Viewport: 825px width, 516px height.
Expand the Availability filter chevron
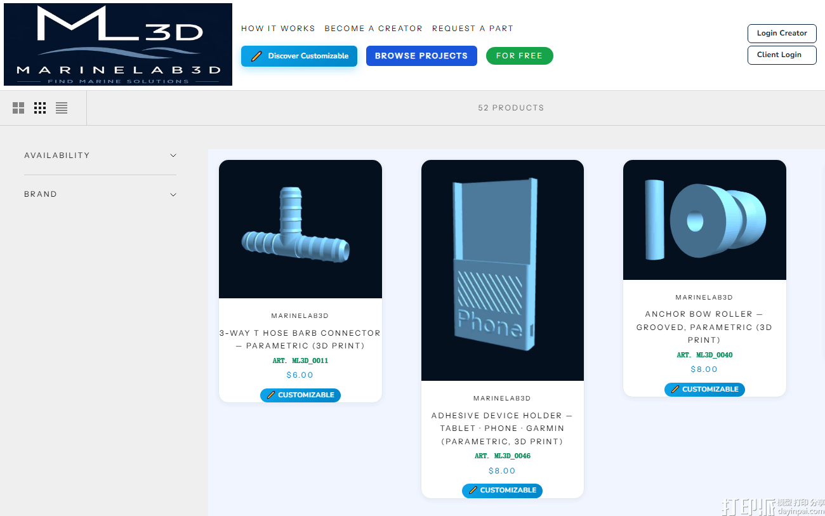point(173,155)
